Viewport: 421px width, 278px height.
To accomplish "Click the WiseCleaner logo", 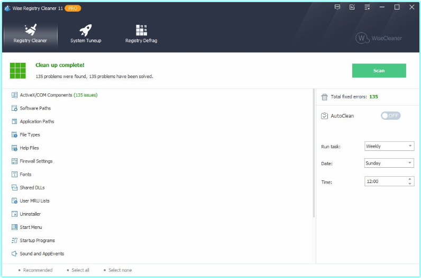I will 379,38.
